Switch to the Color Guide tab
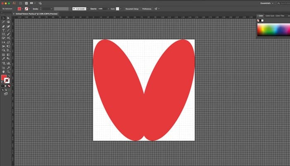The image size is (290, 166). [x=270, y=16]
